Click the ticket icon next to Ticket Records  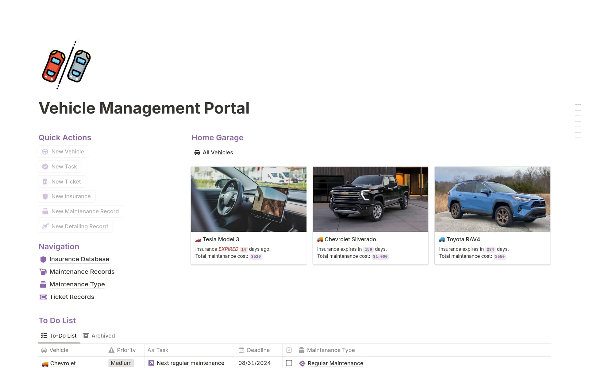pyautogui.click(x=43, y=297)
